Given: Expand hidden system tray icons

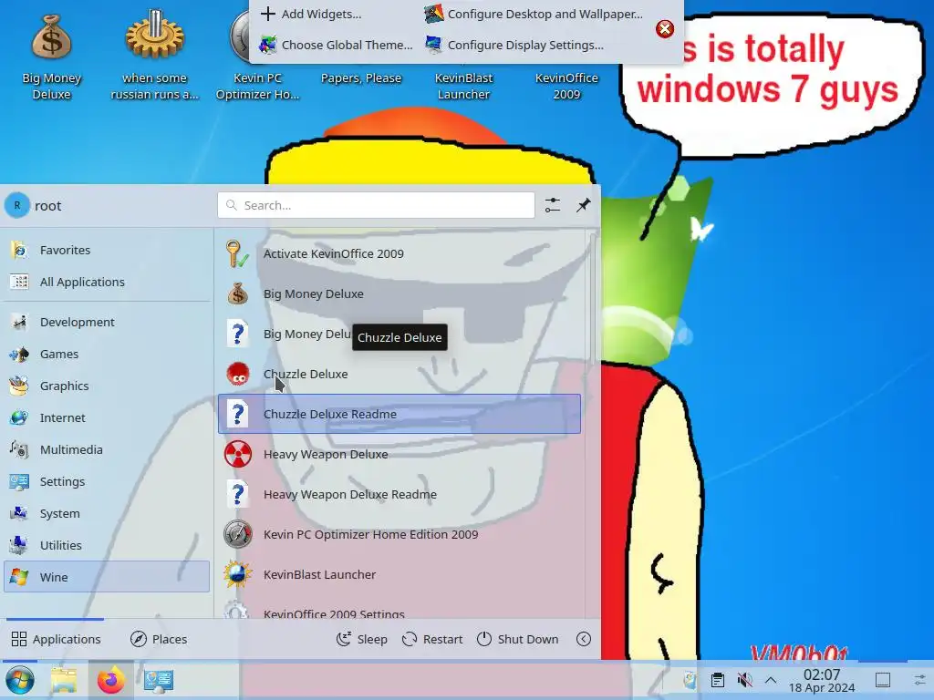Looking at the screenshot, I should pyautogui.click(x=770, y=680).
